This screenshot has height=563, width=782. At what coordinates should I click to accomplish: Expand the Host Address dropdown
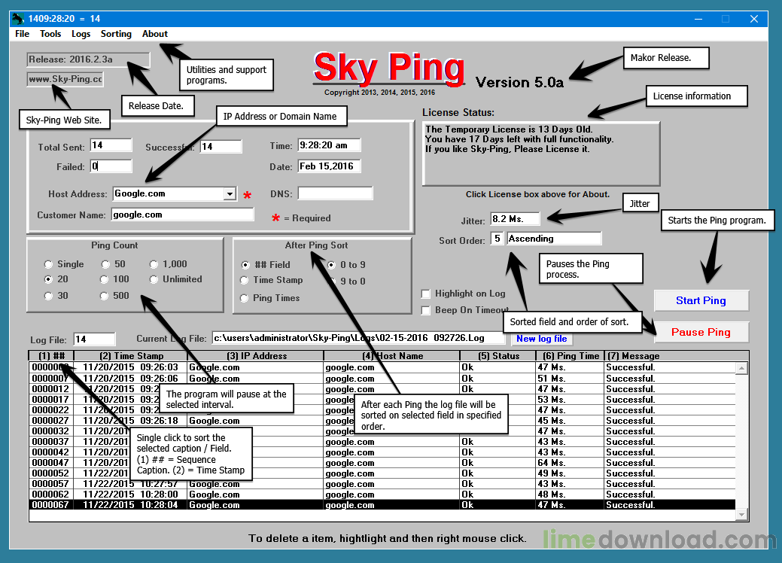tap(230, 193)
